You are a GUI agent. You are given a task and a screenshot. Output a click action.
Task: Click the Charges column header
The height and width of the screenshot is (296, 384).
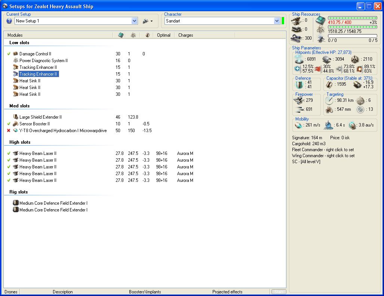click(x=185, y=35)
